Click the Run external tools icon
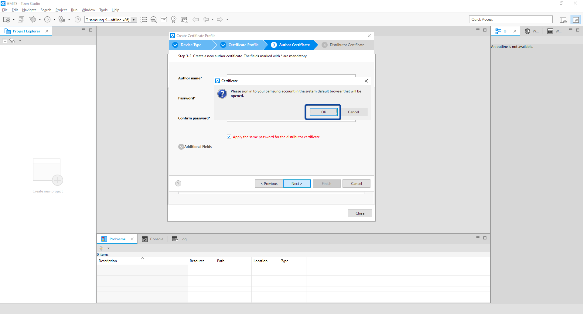This screenshot has width=583, height=314. (62, 20)
